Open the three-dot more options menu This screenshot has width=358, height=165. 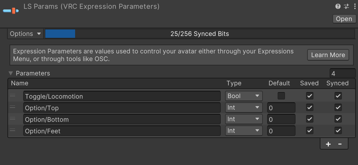(354, 6)
